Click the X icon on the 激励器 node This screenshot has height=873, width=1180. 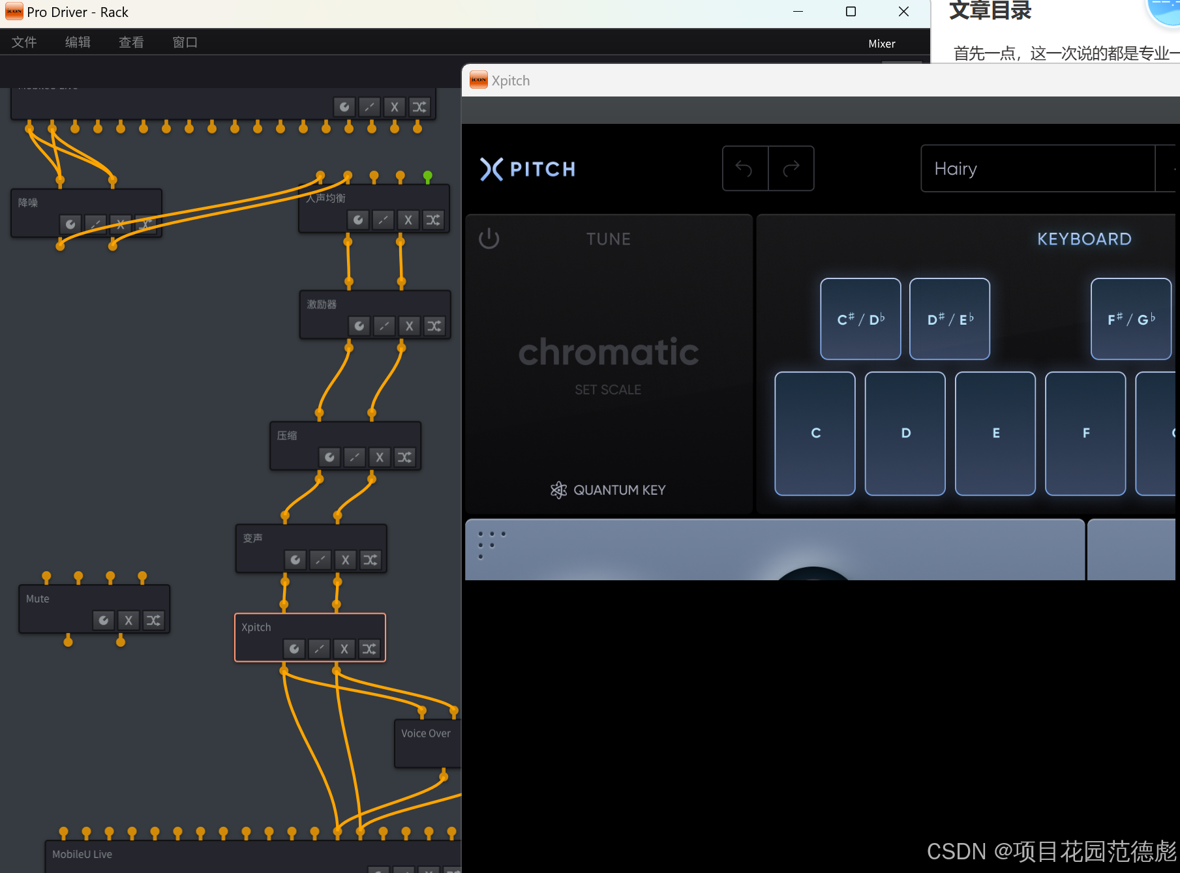coord(409,326)
